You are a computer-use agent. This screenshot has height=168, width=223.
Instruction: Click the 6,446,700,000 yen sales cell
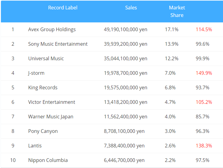click(x=124, y=160)
